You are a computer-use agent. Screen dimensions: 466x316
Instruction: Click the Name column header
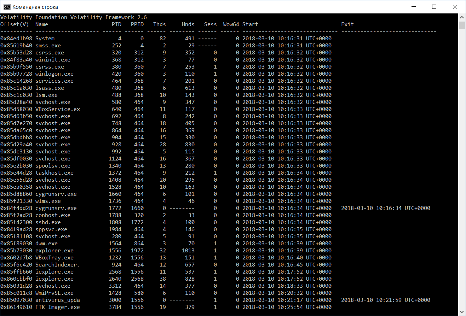42,24
